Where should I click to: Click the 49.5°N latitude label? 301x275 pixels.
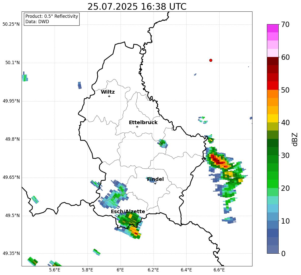coord(12,215)
